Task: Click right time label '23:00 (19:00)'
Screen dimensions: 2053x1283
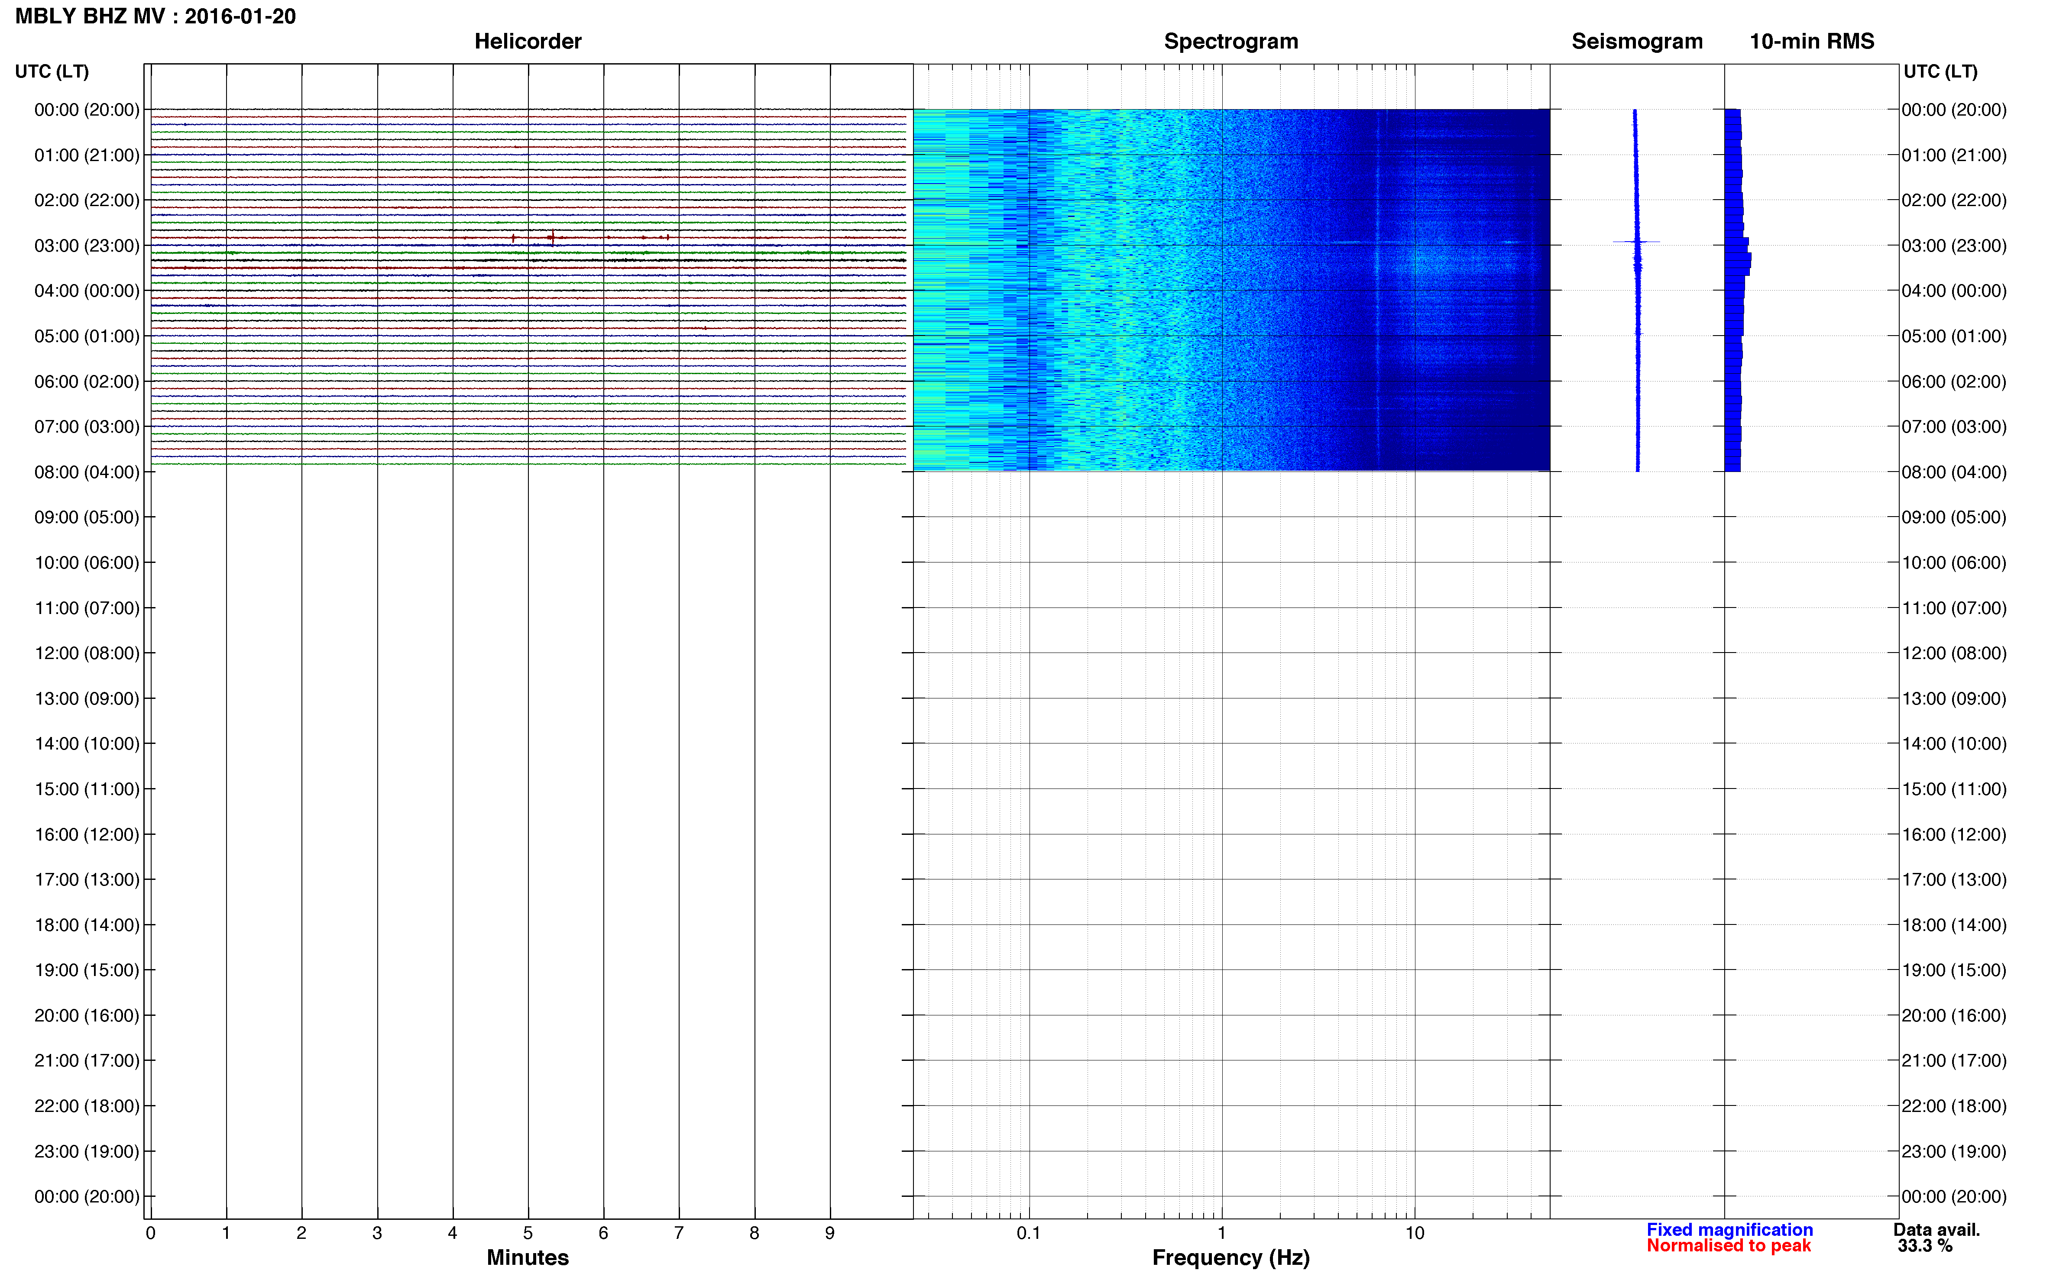Action: point(1954,1151)
